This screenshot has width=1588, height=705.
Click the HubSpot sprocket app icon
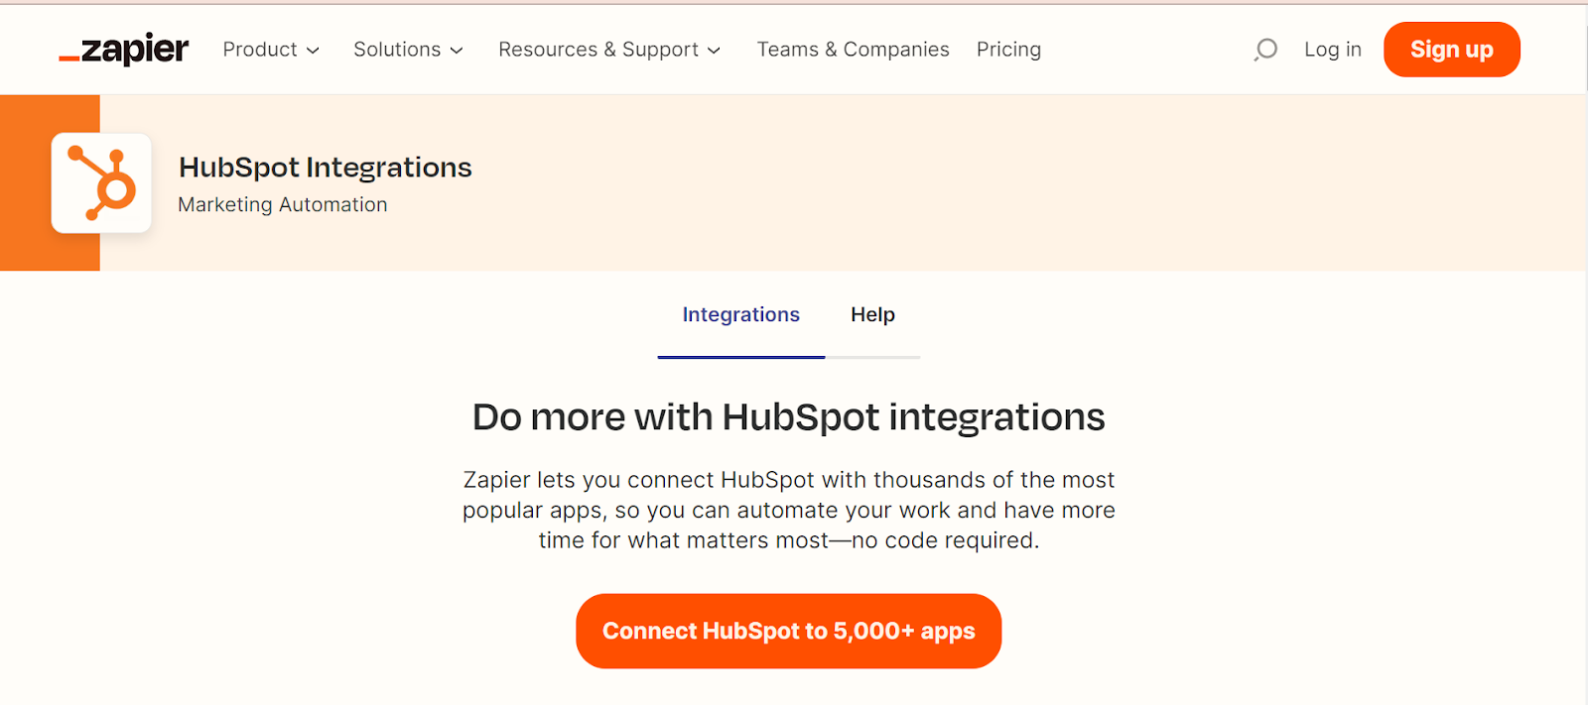point(101,183)
